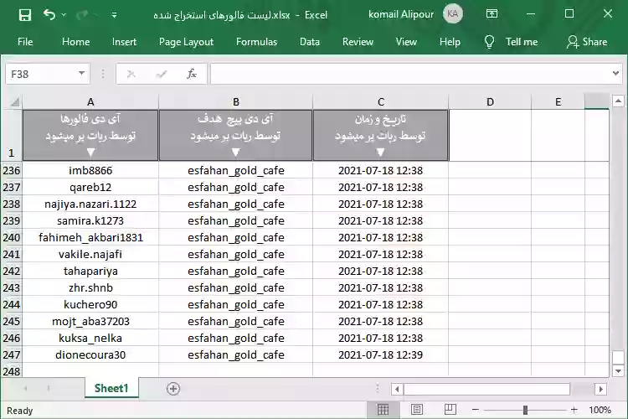Viewport: 628px width, 419px height.
Task: Click the zoom in plus button
Action: pos(577,410)
